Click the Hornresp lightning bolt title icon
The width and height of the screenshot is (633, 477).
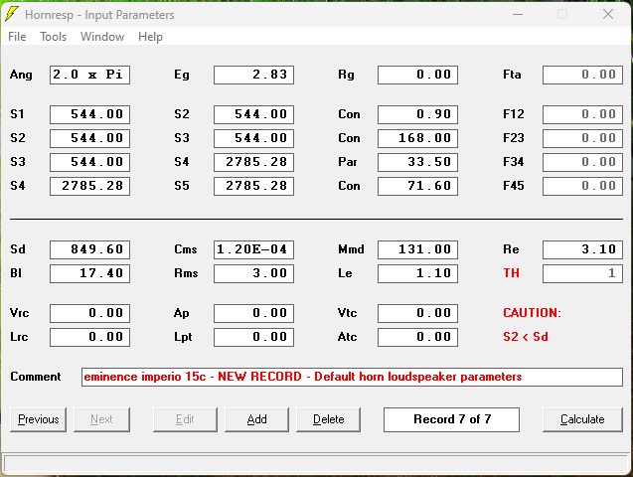[x=12, y=14]
